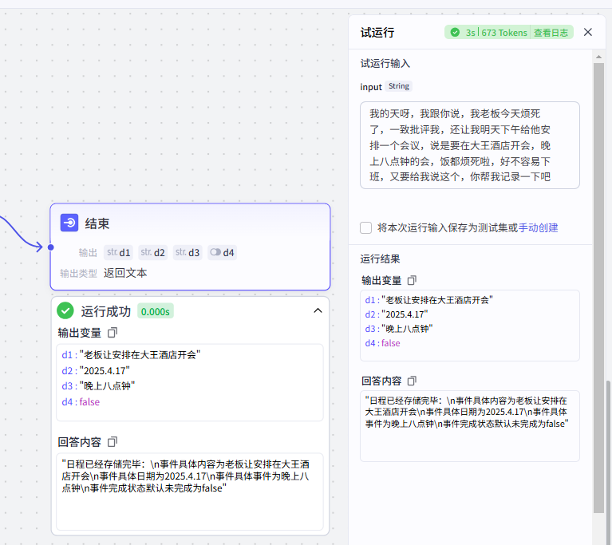Screen dimensions: 612x545
Task: Copy answer content in the test run panel
Action: pyautogui.click(x=413, y=381)
